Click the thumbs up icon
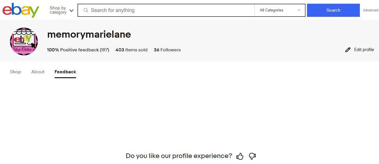The width and height of the screenshot is (379, 164). pyautogui.click(x=240, y=156)
